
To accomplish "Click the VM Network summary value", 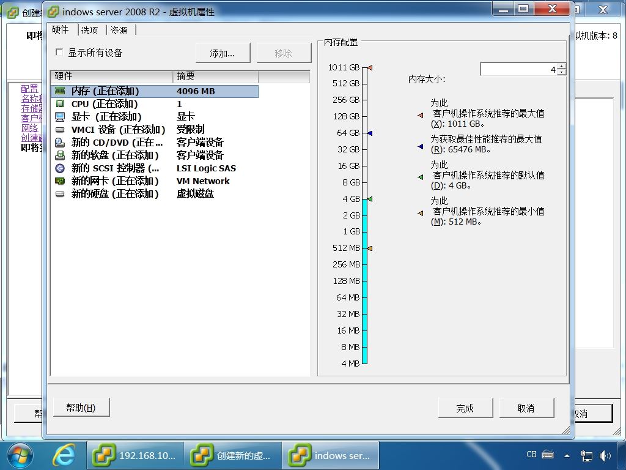I will 203,181.
